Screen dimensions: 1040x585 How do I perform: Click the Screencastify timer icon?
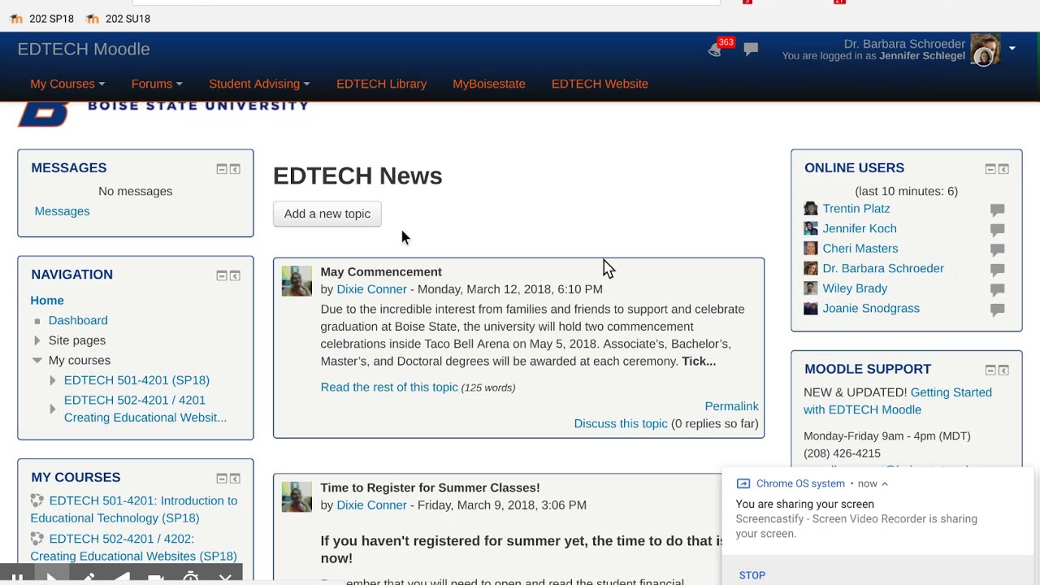(191, 578)
